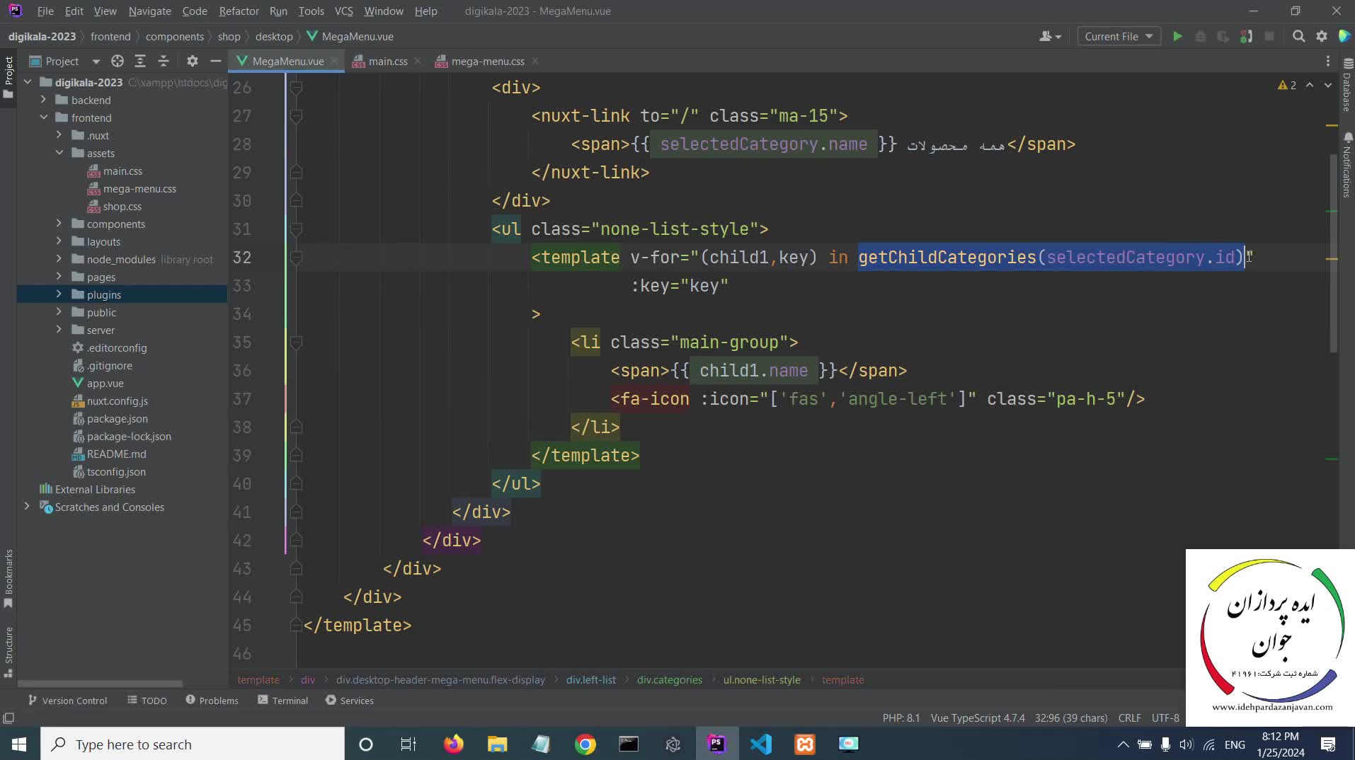Click Collapse All icon in Project panel
This screenshot has height=760, width=1355.
click(x=164, y=61)
